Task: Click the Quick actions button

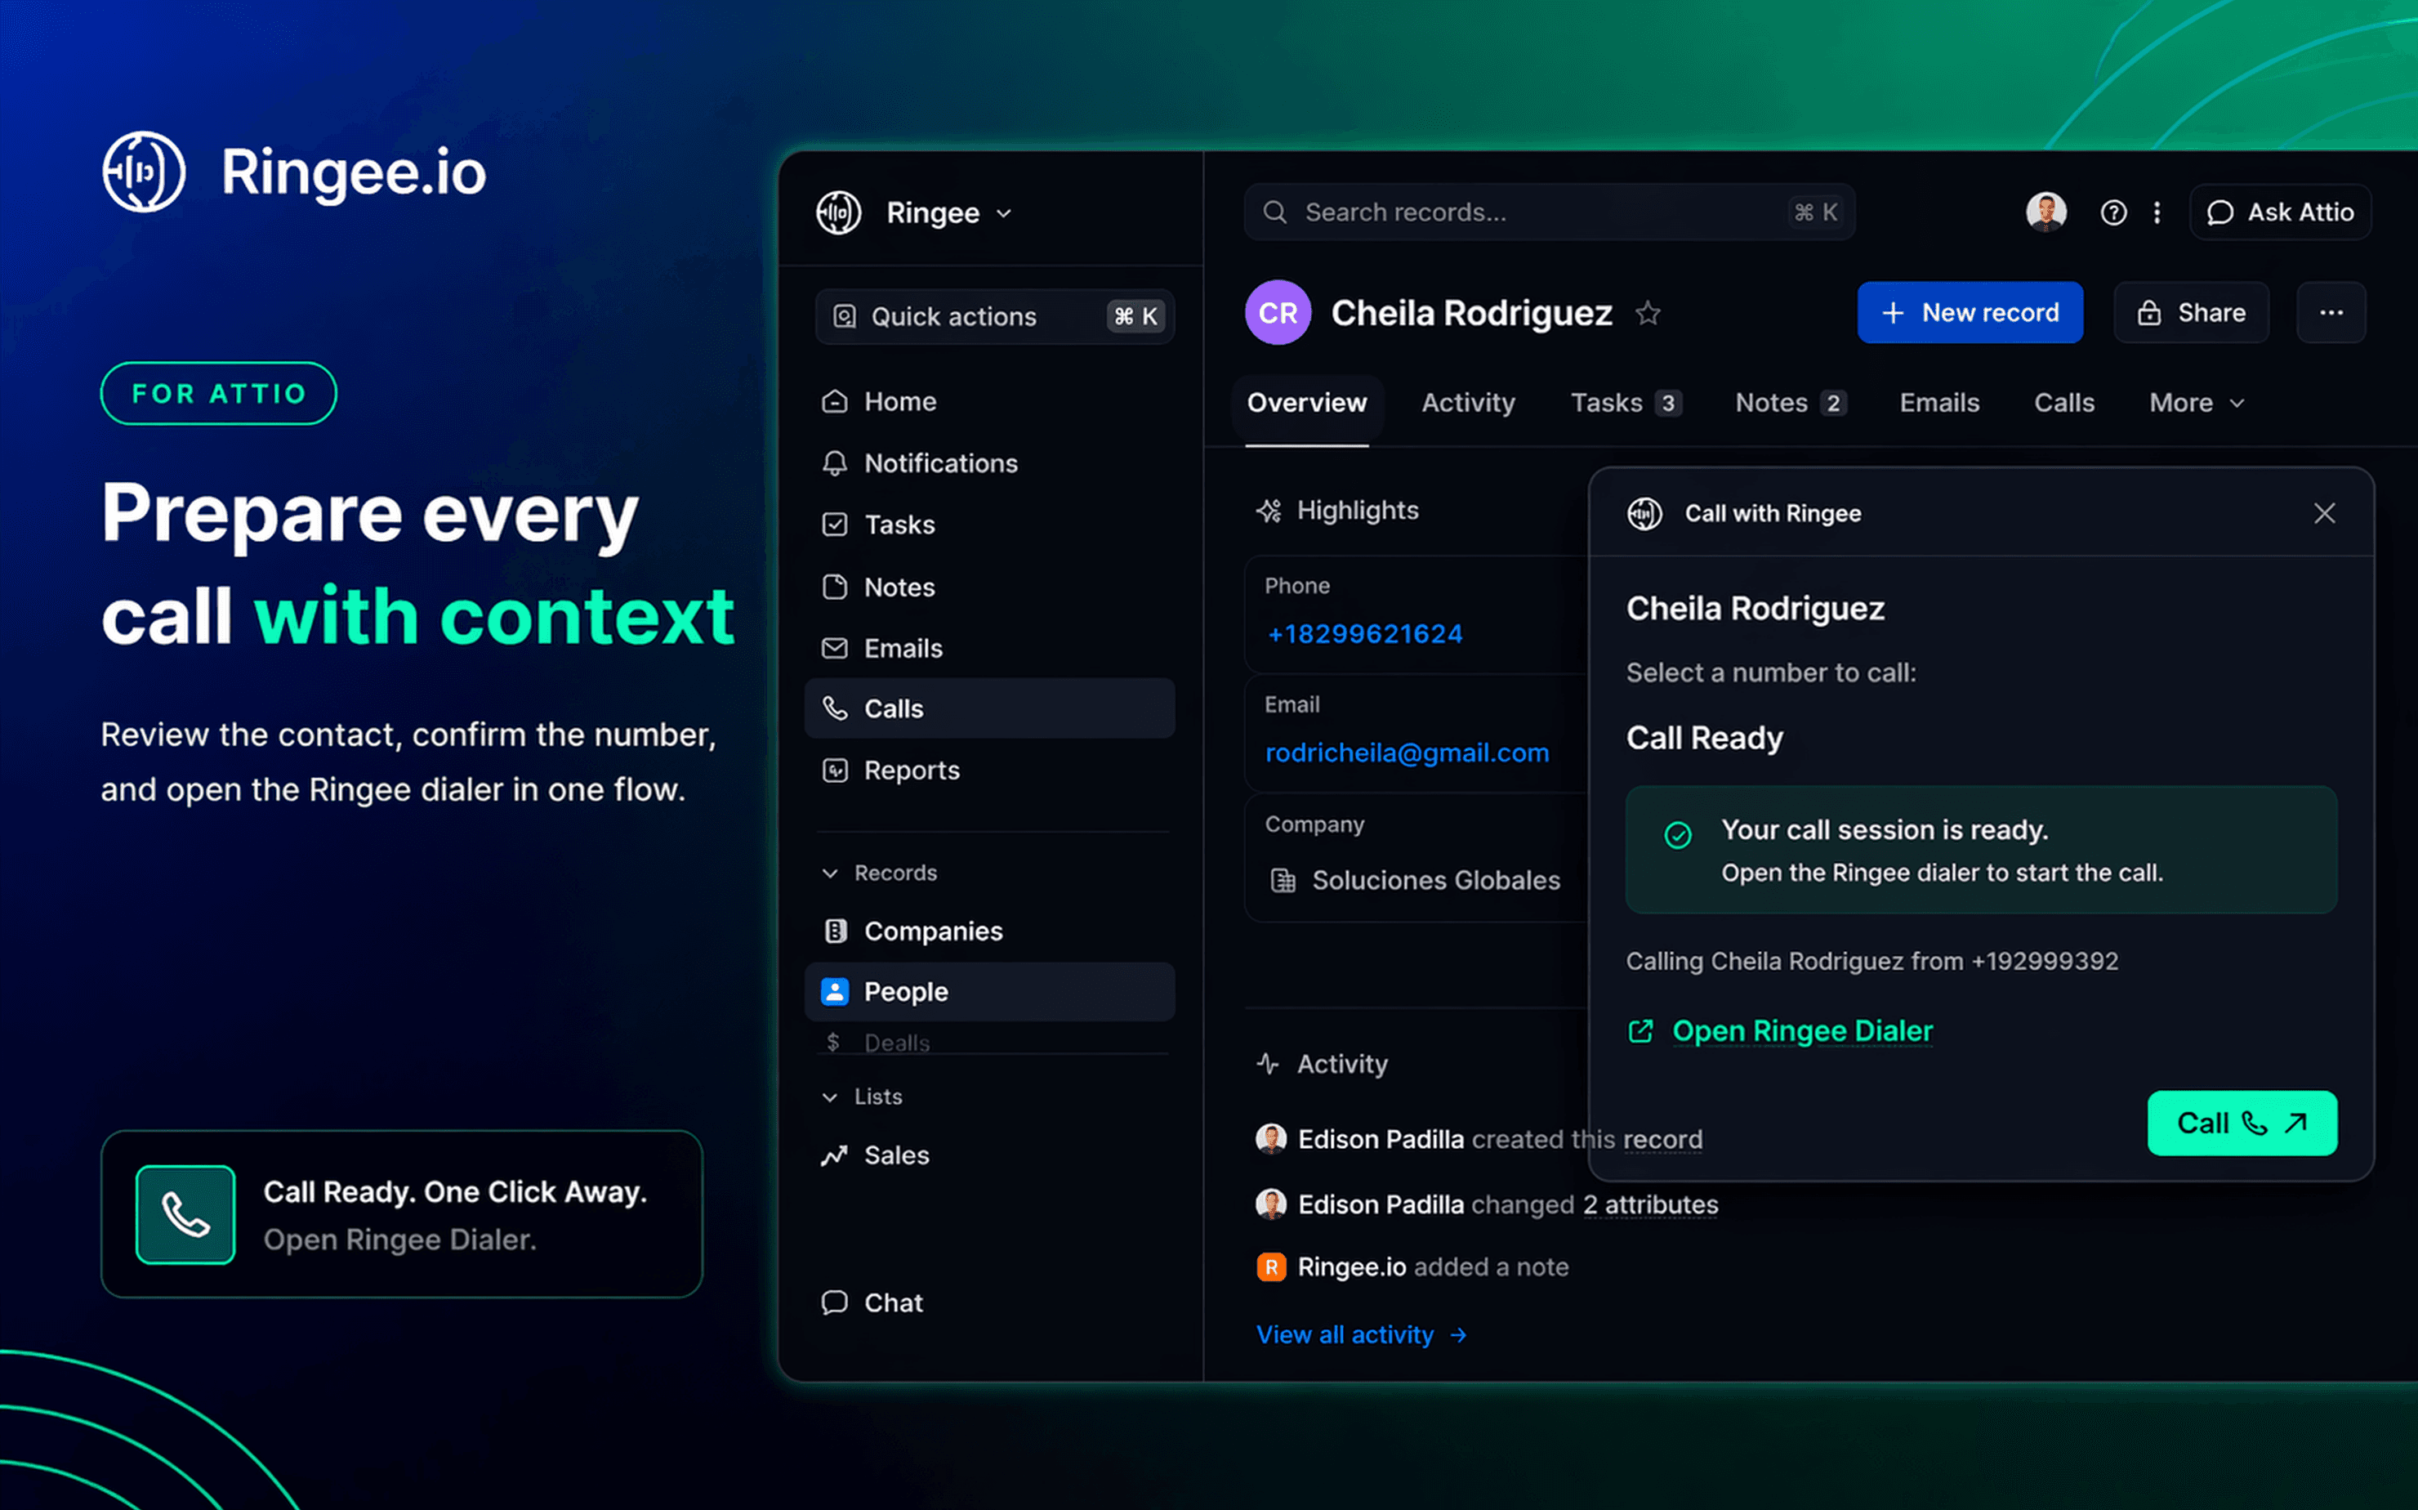Action: click(x=994, y=316)
